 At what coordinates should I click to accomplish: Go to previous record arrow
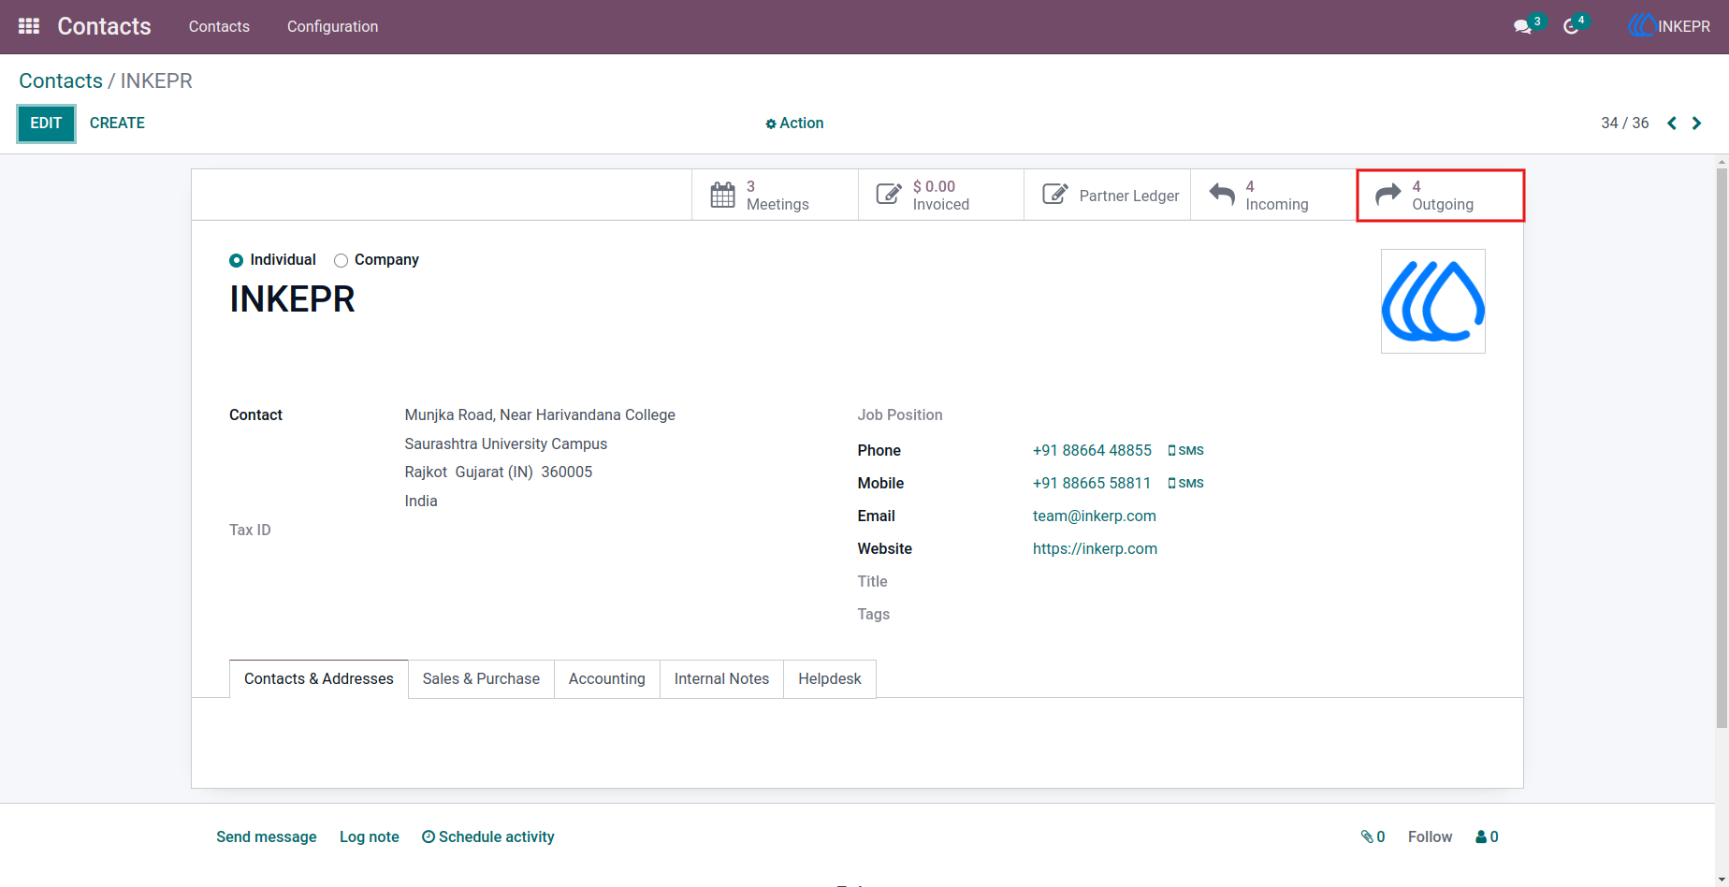[1672, 124]
